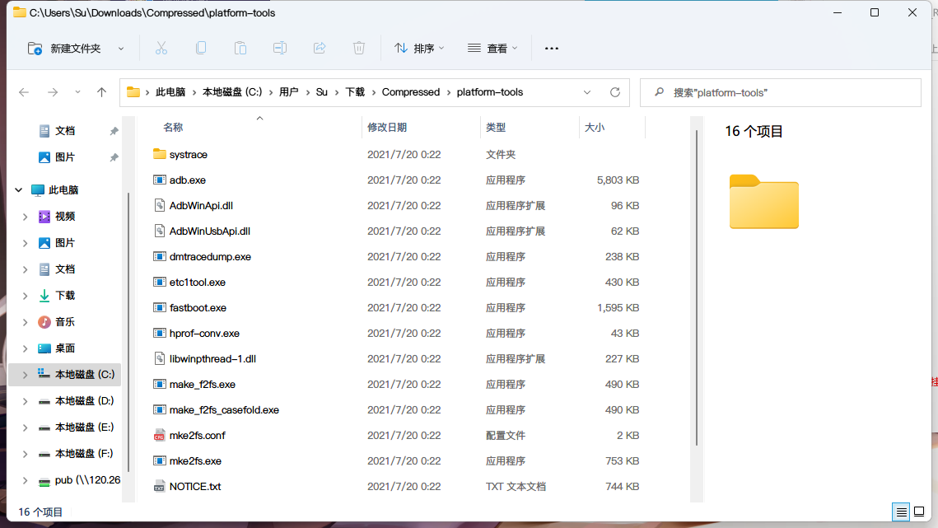This screenshot has width=938, height=528.
Task: Click Su in the breadcrumb path
Action: [322, 92]
